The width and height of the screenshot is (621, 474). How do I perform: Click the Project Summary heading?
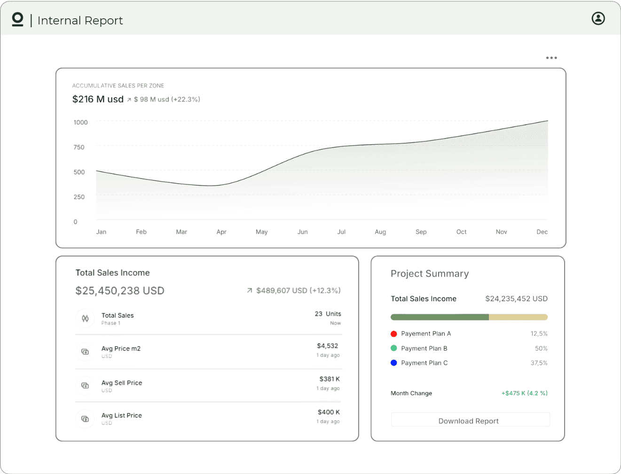click(430, 274)
